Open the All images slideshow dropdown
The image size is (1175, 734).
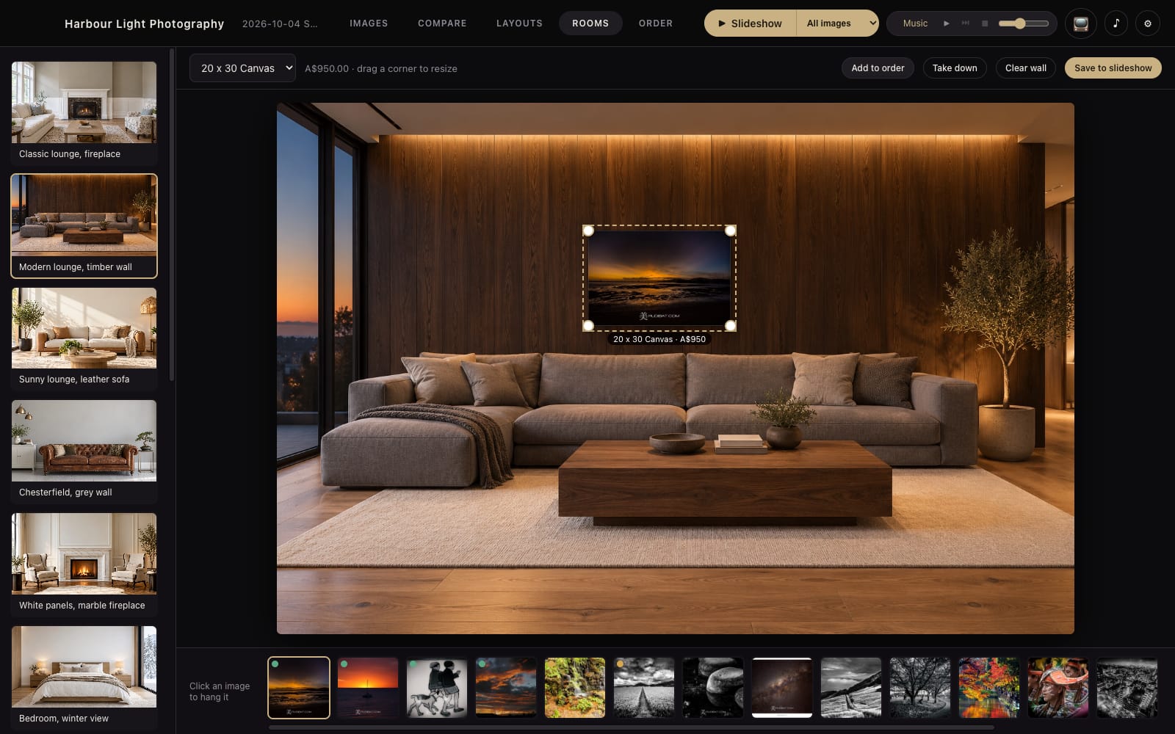pos(837,23)
